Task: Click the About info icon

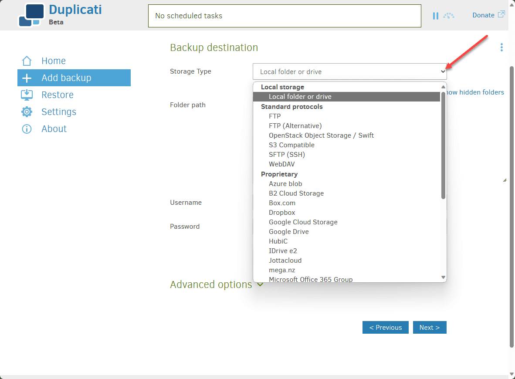Action: [x=27, y=129]
